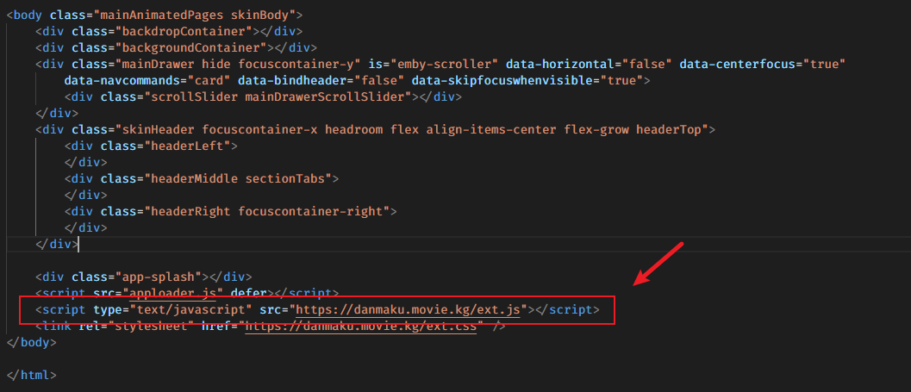Select the "app-splash" class value
Image resolution: width=911 pixels, height=392 pixels.
159,277
